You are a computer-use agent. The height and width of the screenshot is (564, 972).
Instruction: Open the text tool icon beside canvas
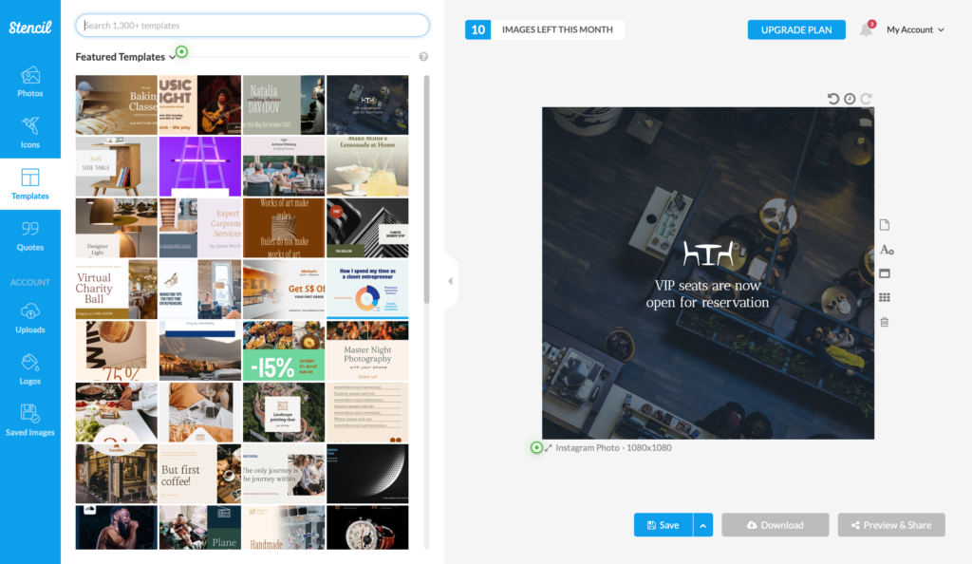point(887,250)
